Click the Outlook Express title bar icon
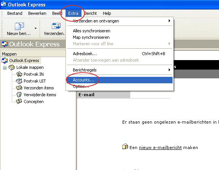 [4, 4]
